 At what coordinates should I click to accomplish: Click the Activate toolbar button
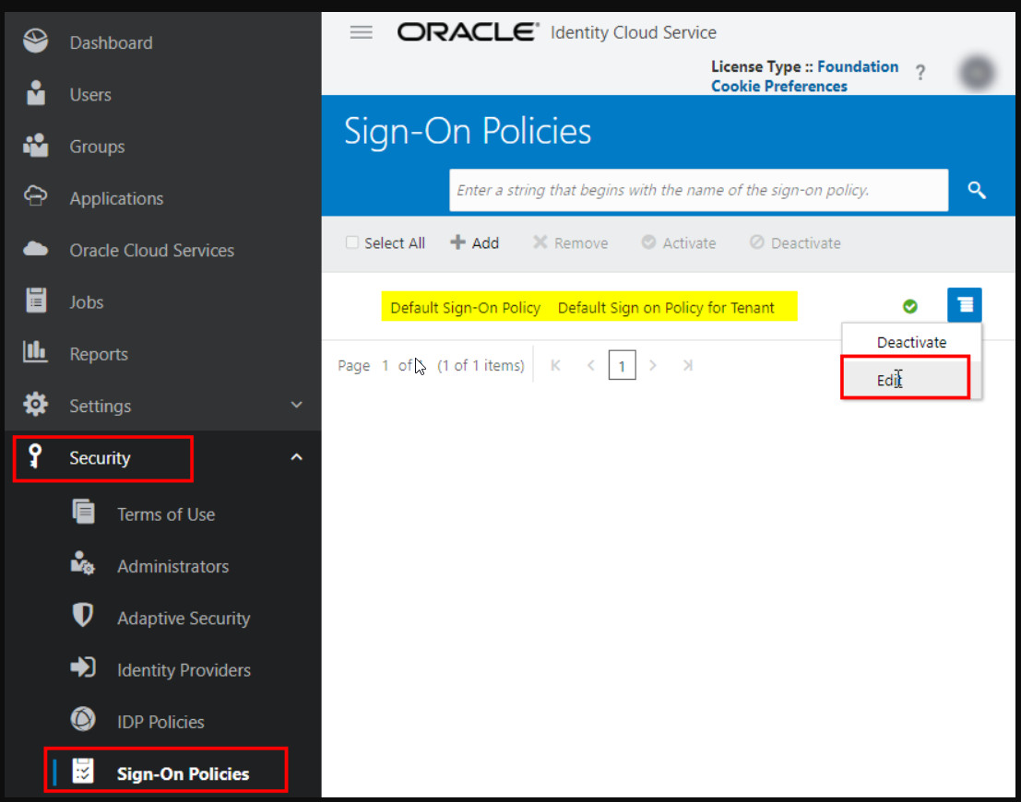[679, 242]
